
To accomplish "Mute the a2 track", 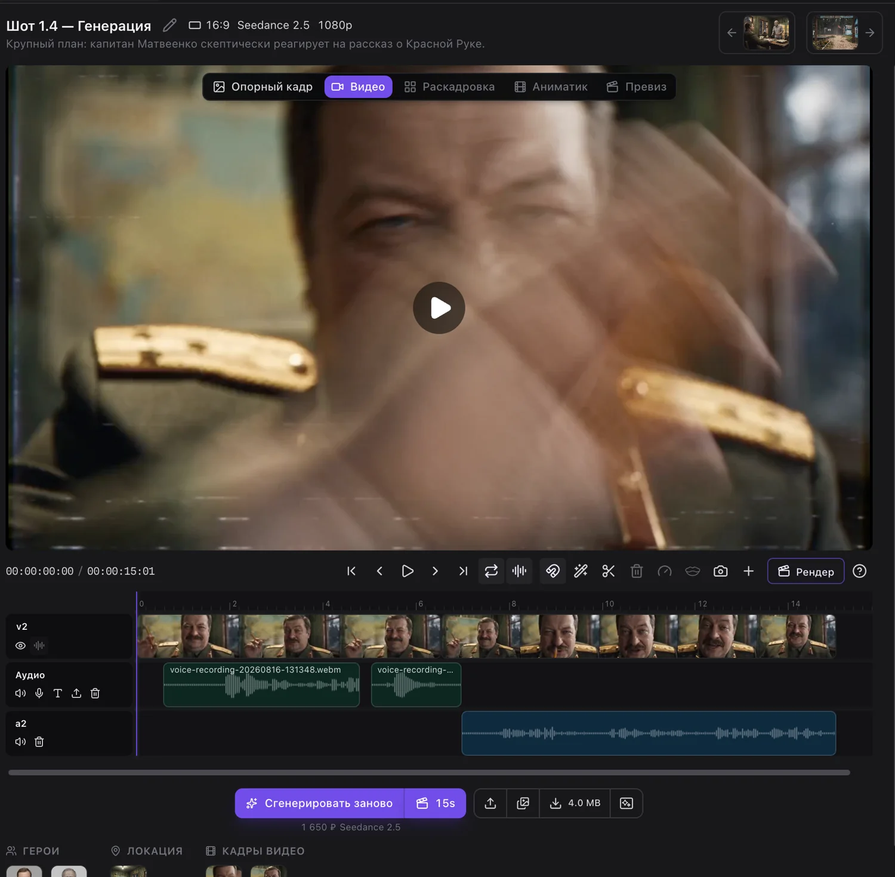I will [20, 741].
